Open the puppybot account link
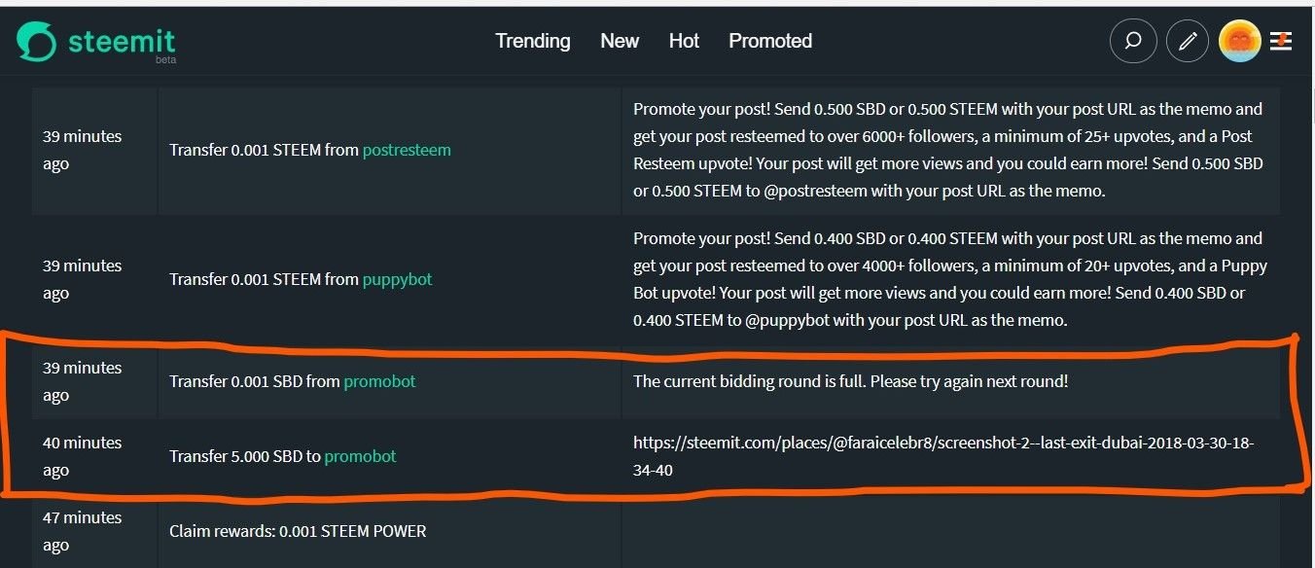 [x=397, y=279]
